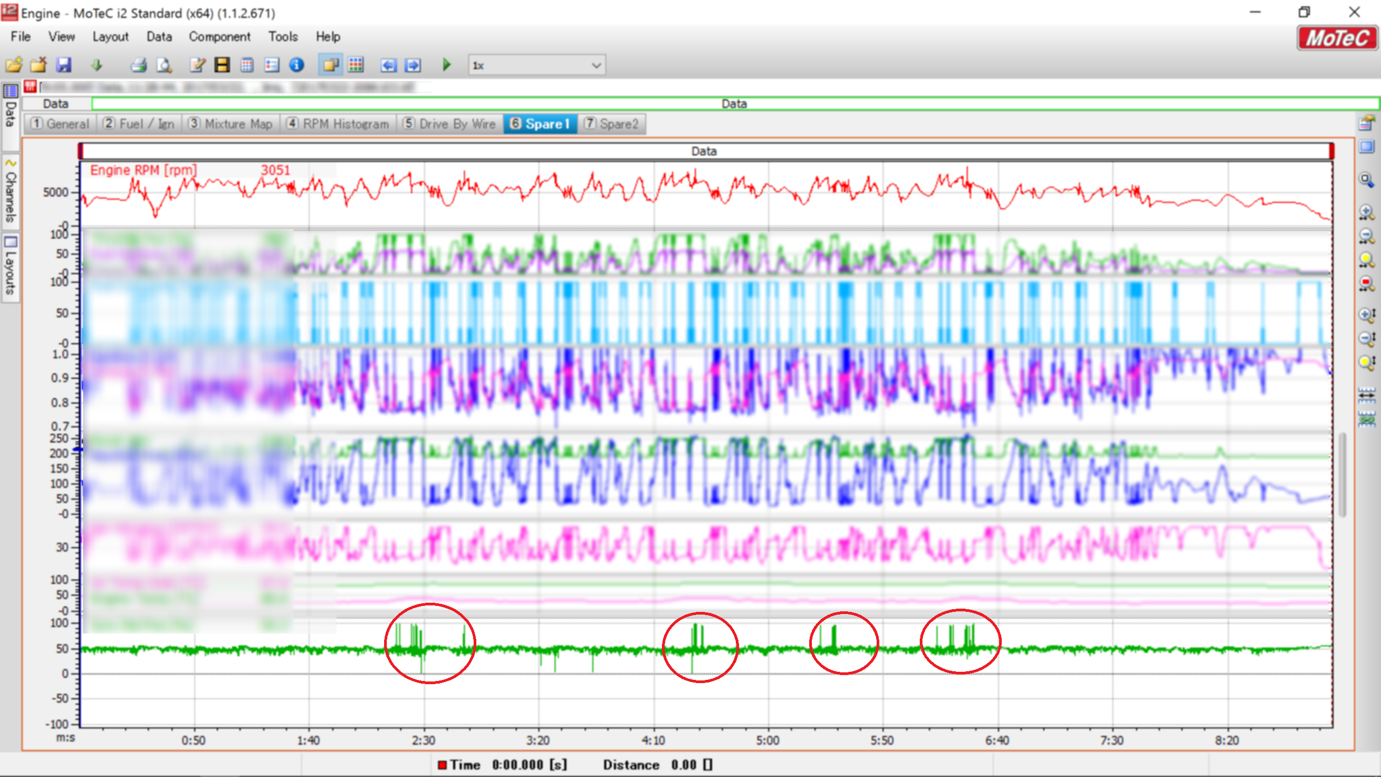
Task: Click the Print icon in toolbar
Action: pos(139,65)
